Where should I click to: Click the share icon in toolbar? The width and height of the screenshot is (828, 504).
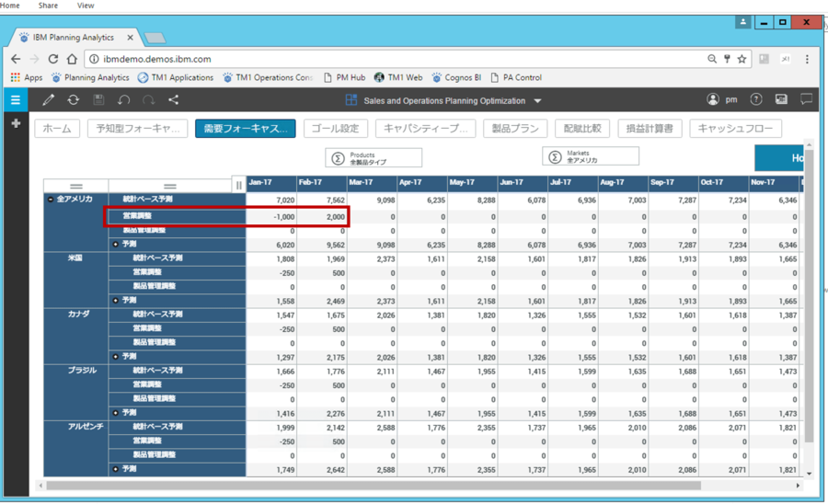[x=174, y=100]
